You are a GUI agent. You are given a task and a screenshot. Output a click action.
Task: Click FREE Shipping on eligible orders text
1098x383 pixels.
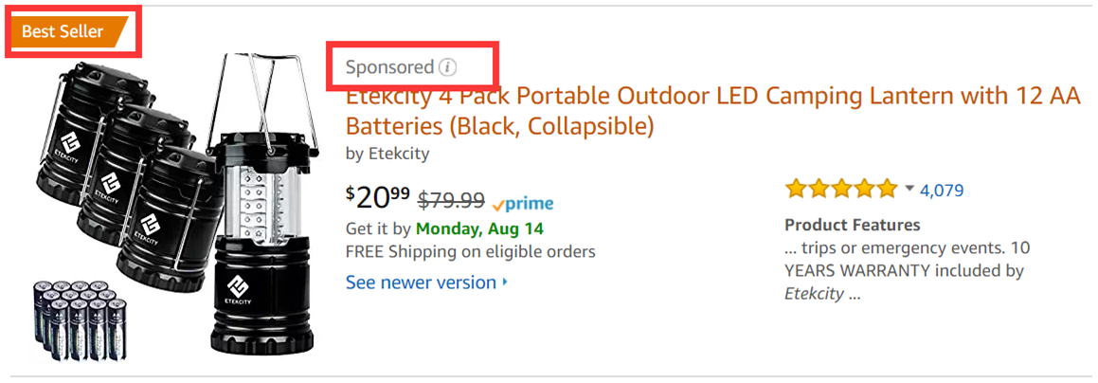(471, 251)
